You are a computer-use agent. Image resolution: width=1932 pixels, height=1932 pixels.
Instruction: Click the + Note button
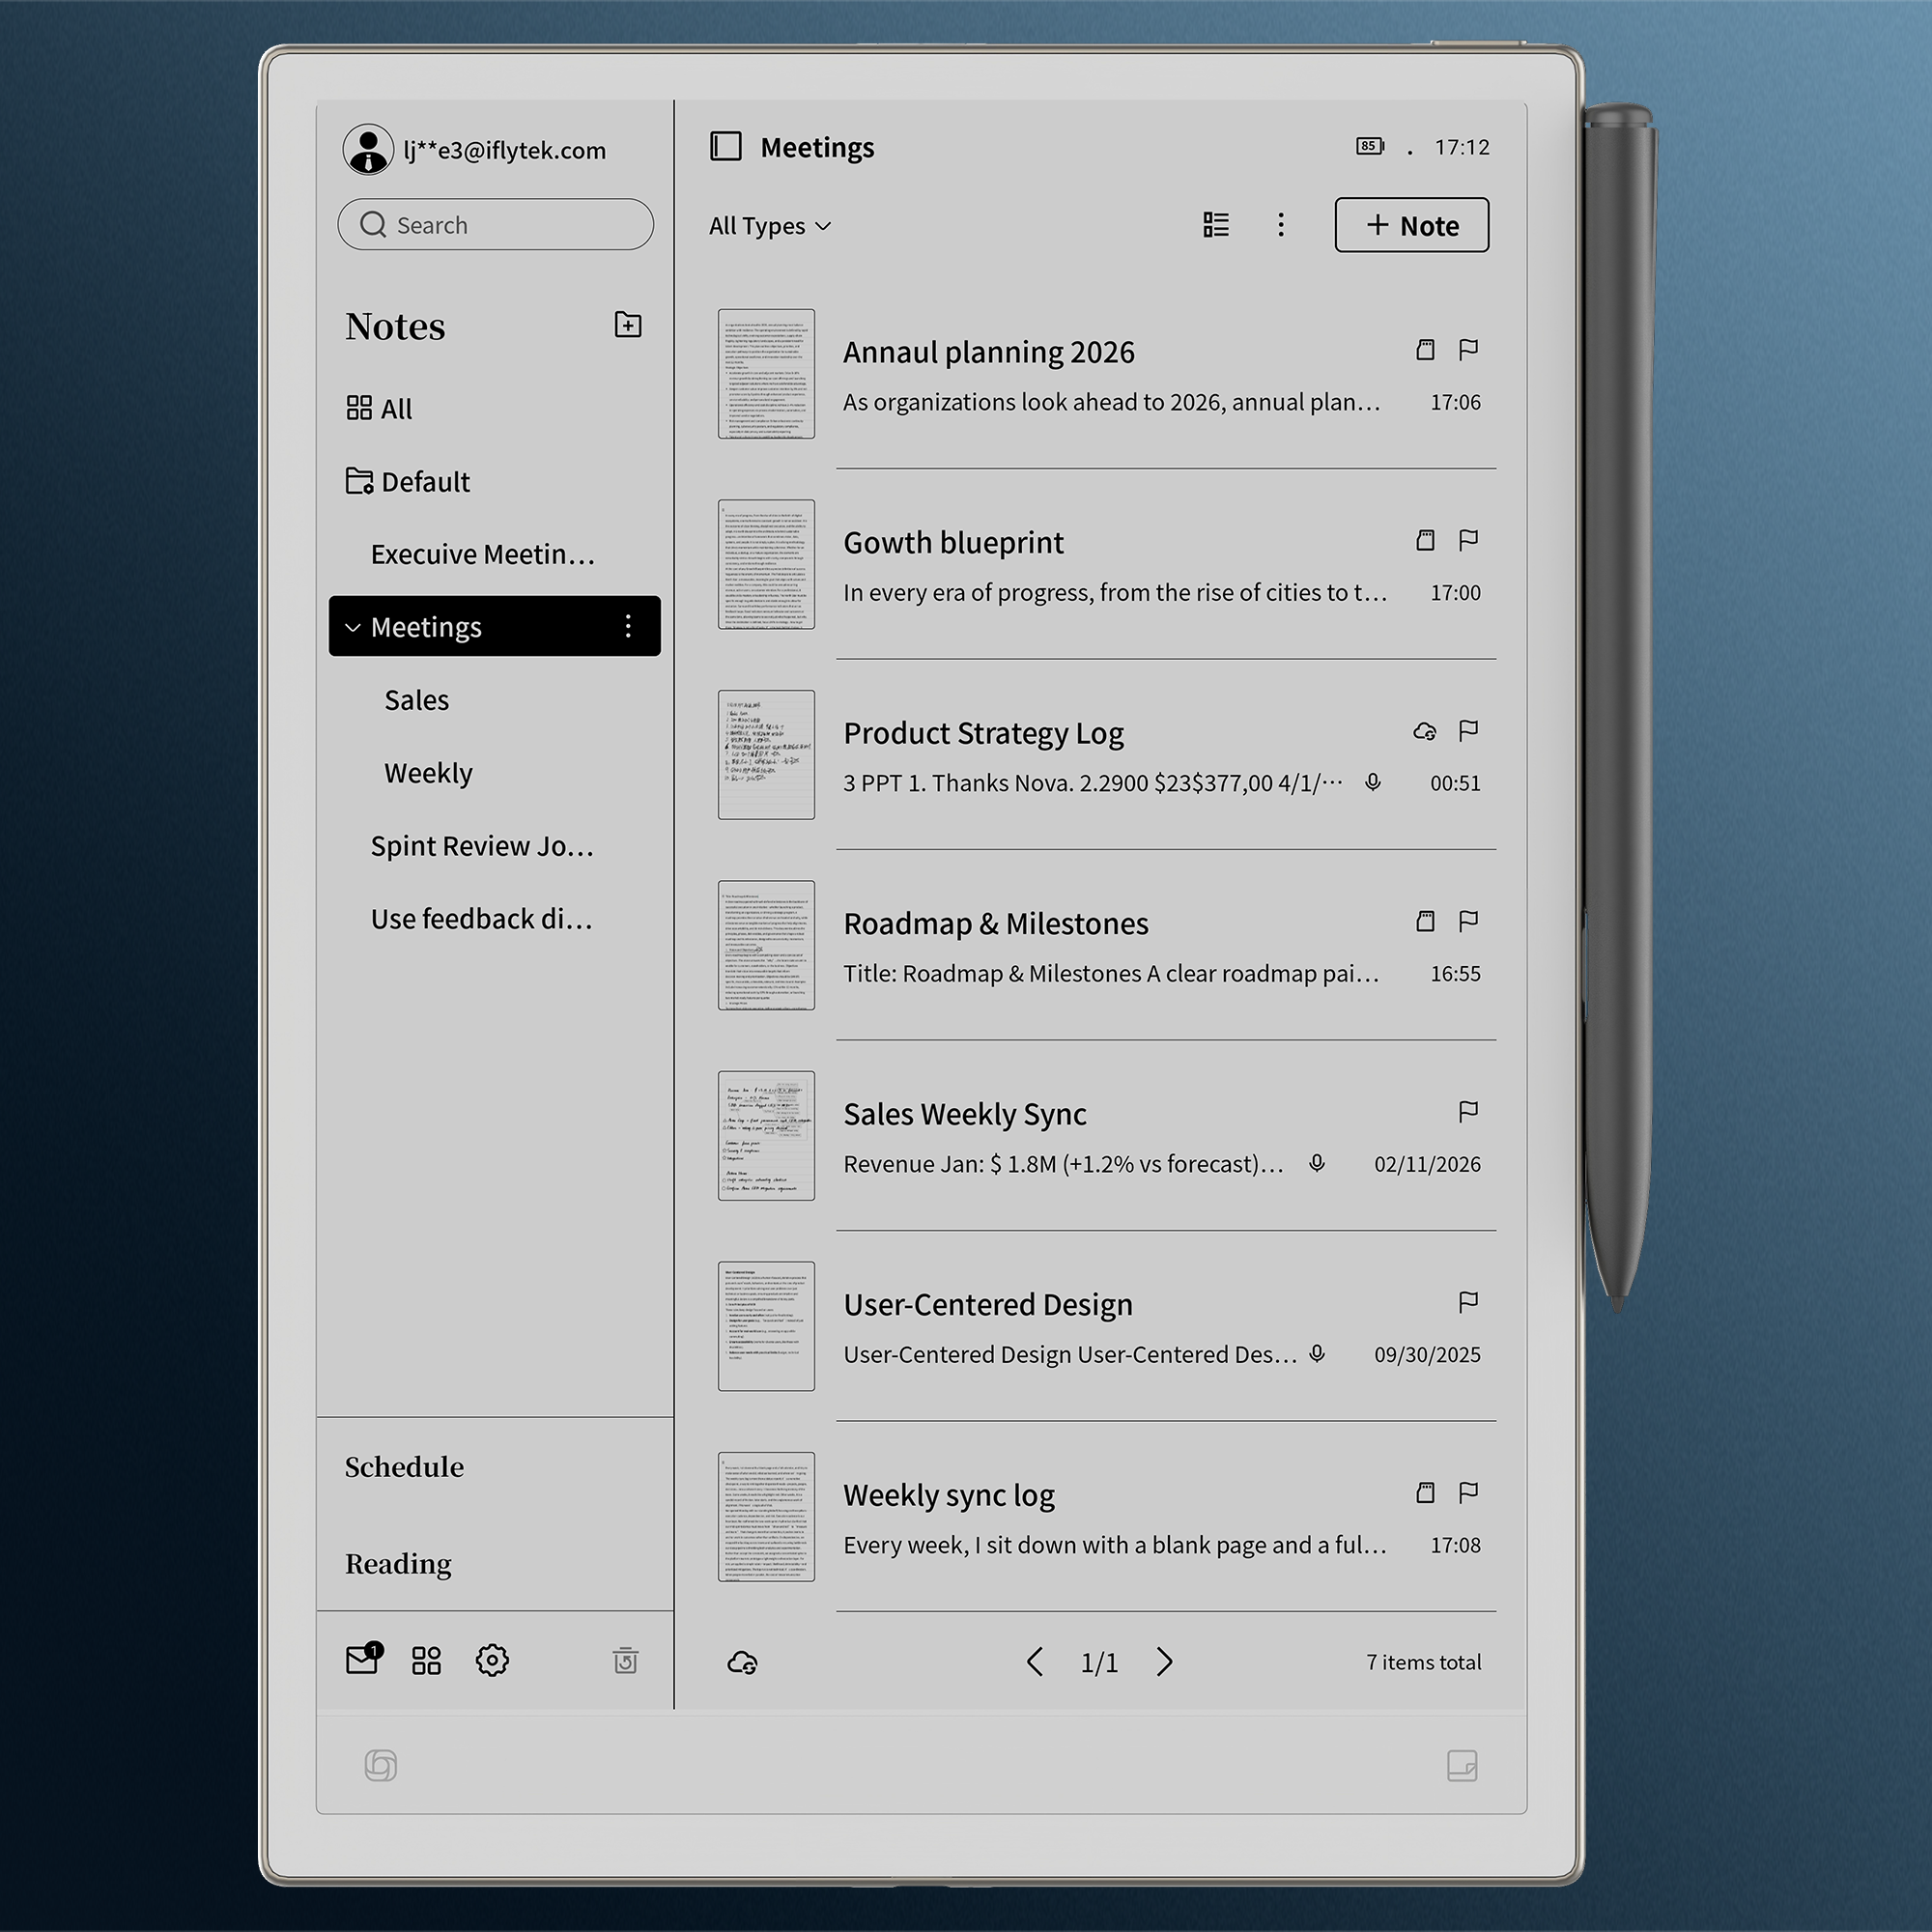click(x=1411, y=226)
